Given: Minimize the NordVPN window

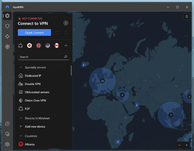Looking at the screenshot, I should pyautogui.click(x=168, y=7).
